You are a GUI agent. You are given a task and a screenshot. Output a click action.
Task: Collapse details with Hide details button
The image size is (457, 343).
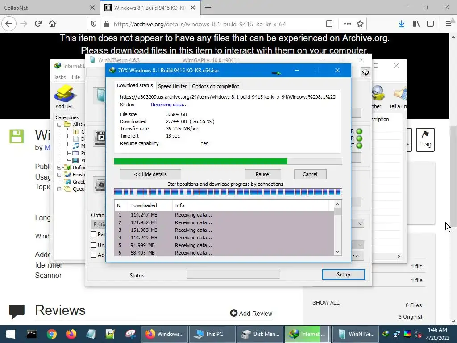(150, 174)
